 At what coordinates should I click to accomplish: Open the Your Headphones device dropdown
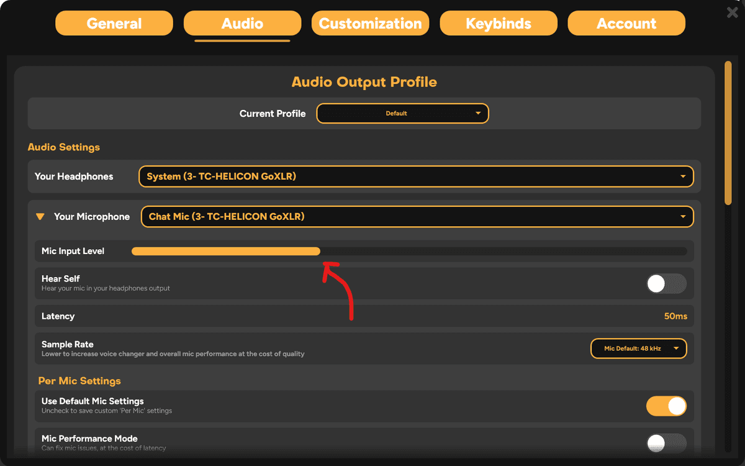pos(416,176)
